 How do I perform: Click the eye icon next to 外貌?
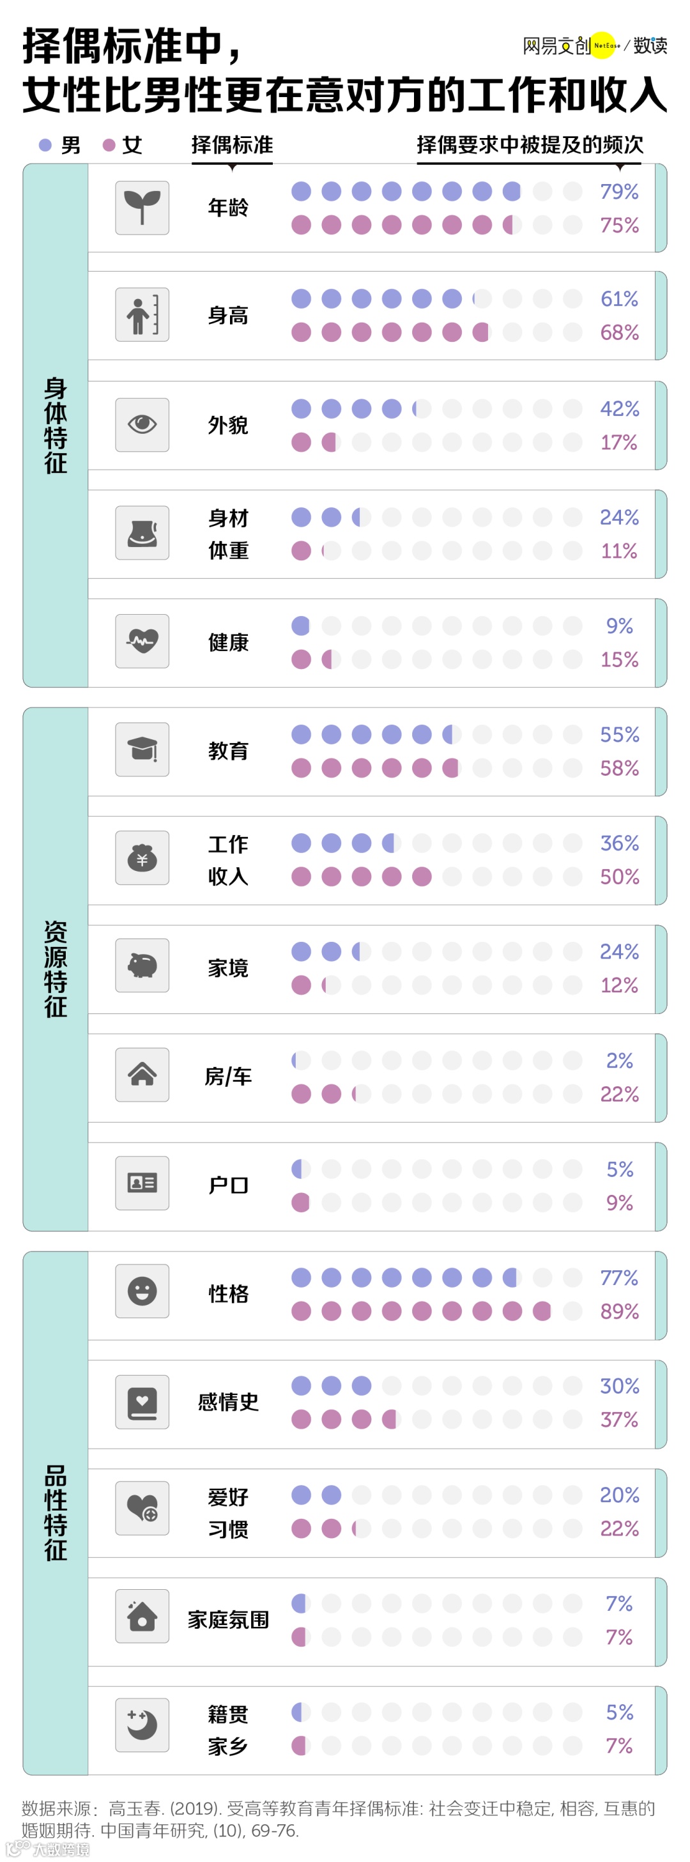142,424
